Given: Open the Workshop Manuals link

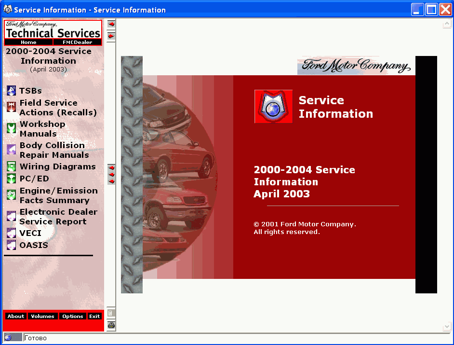Looking at the screenshot, I should click(42, 129).
